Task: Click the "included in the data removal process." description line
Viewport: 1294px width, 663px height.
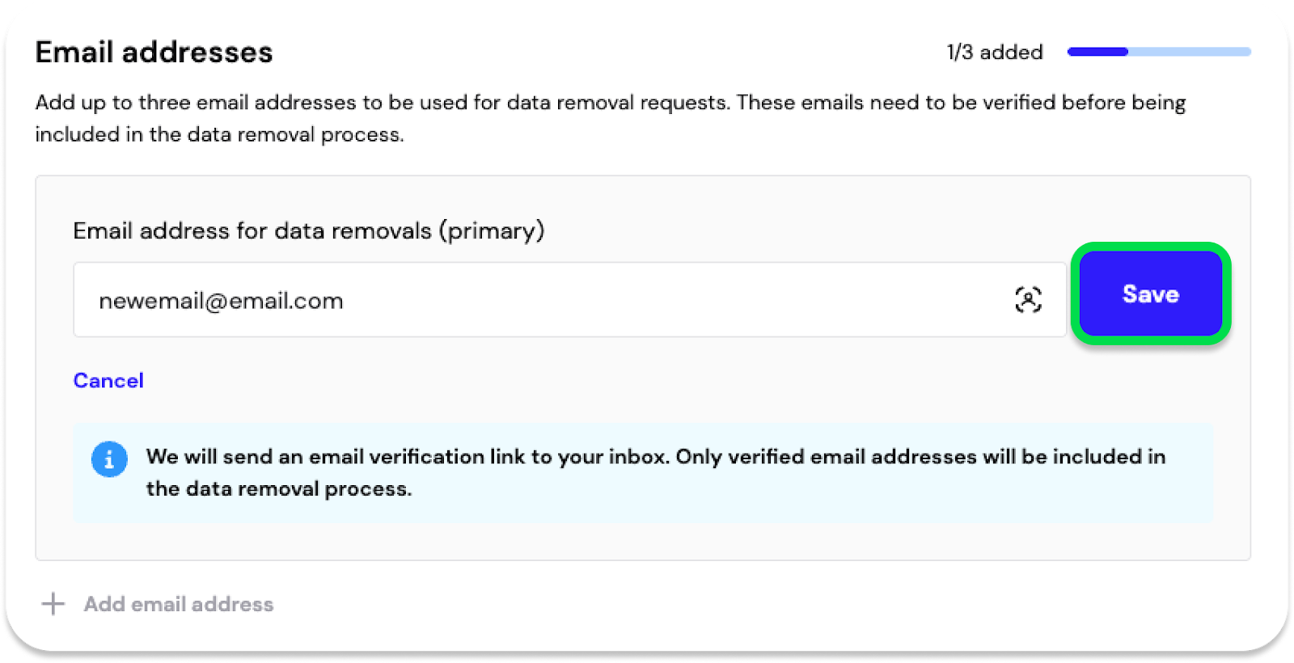Action: click(x=219, y=134)
